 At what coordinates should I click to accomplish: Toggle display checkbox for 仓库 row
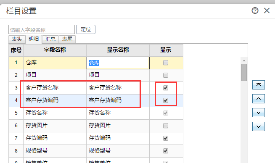point(166,63)
